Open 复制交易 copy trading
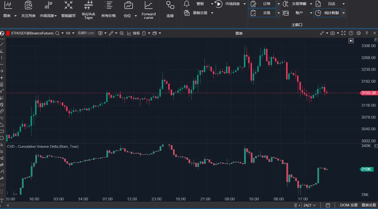 pos(196,13)
